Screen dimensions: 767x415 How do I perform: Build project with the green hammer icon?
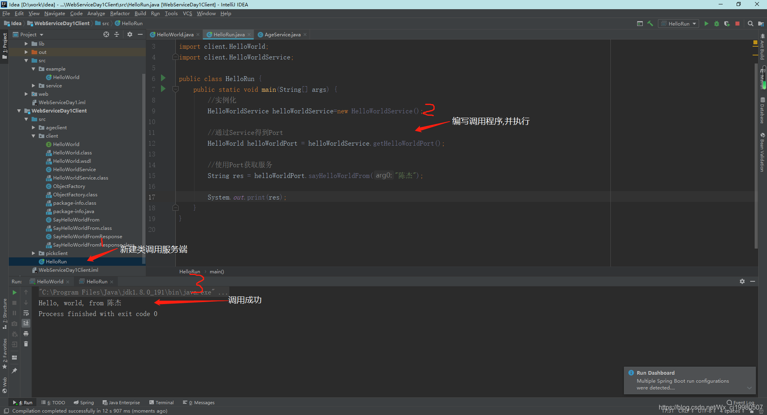650,24
